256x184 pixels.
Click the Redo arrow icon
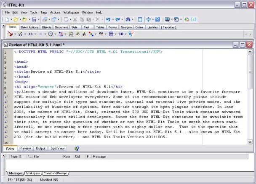(x=117, y=19)
